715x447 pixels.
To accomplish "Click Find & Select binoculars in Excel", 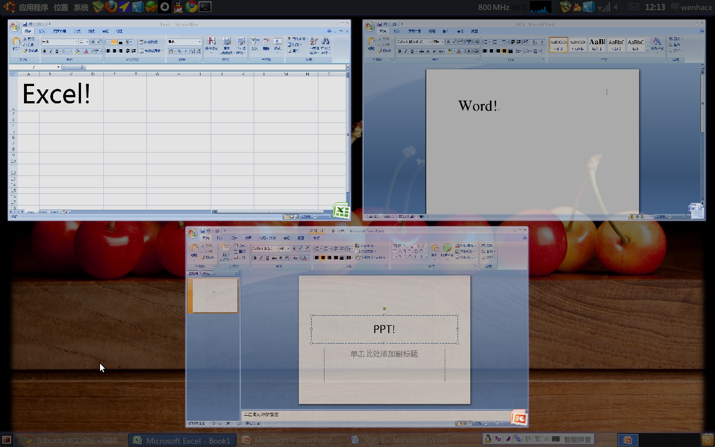I will click(x=326, y=41).
